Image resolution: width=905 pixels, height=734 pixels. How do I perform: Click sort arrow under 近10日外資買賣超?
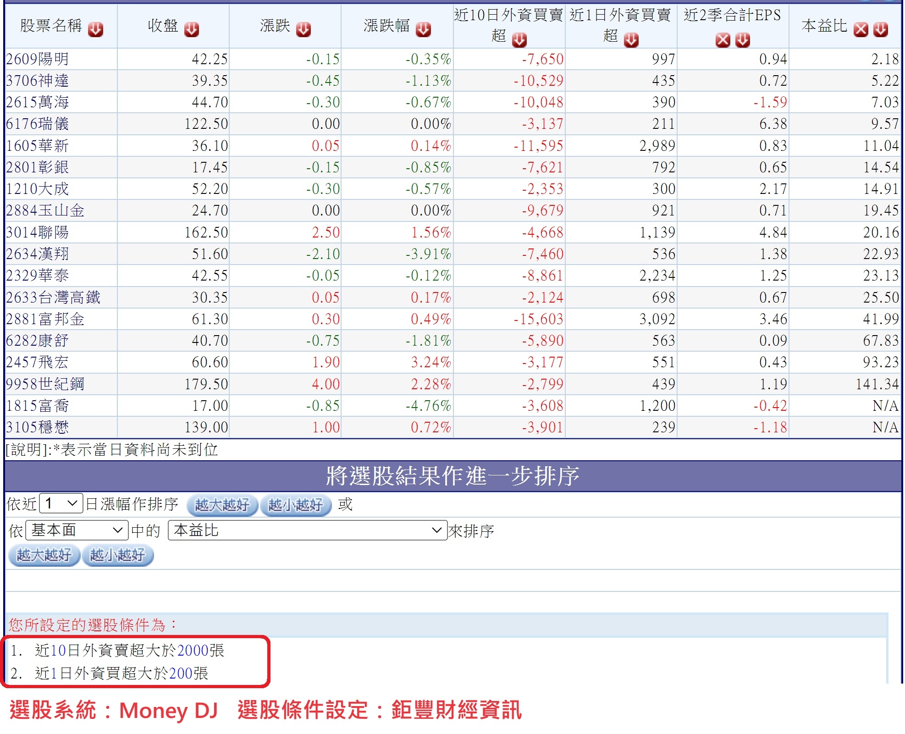point(519,40)
